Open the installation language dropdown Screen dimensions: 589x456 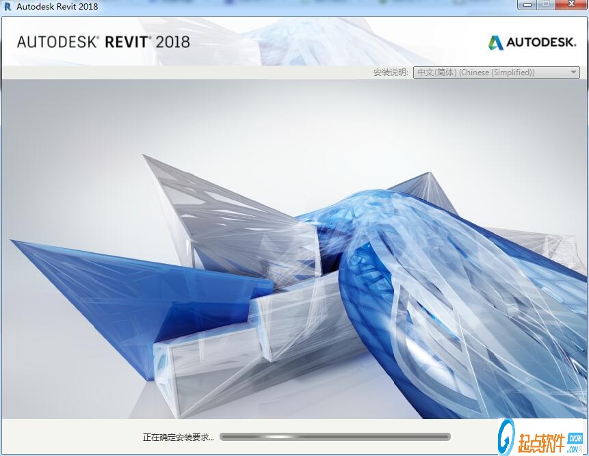(x=496, y=72)
